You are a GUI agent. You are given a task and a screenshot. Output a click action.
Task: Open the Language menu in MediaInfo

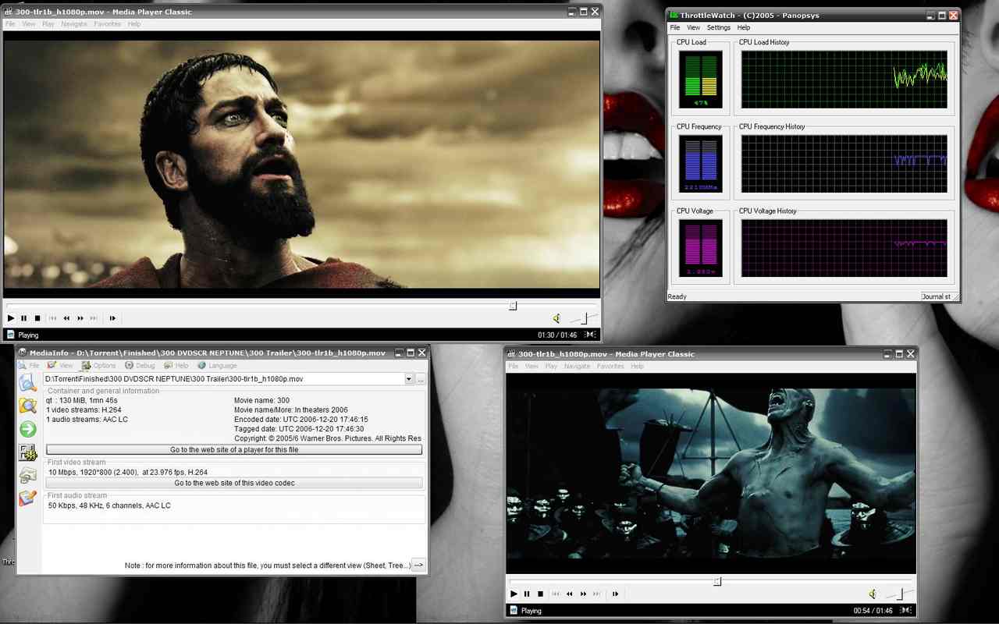pyautogui.click(x=217, y=366)
